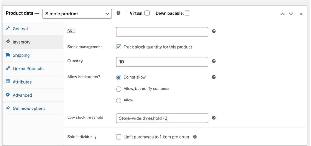
Task: Click the Quantity field showing 10
Action: (x=162, y=62)
